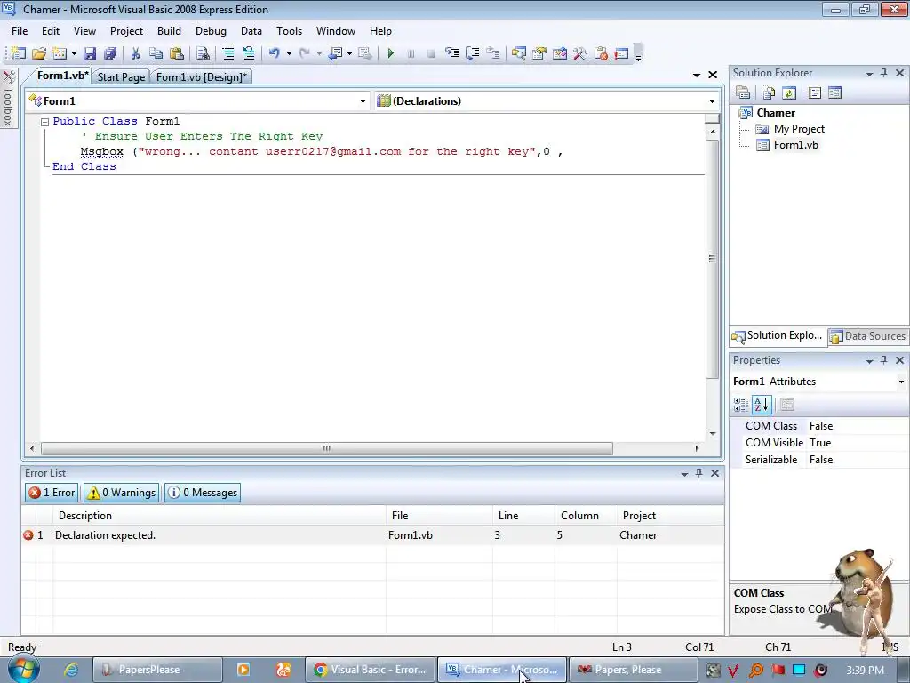Image resolution: width=910 pixels, height=683 pixels.
Task: Select the Declaration expected error row
Action: point(372,535)
